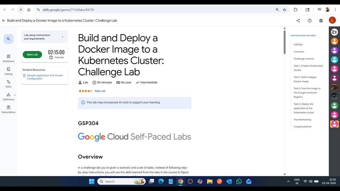Click the star rating display
The width and height of the screenshot is (340, 191).
click(x=86, y=91)
